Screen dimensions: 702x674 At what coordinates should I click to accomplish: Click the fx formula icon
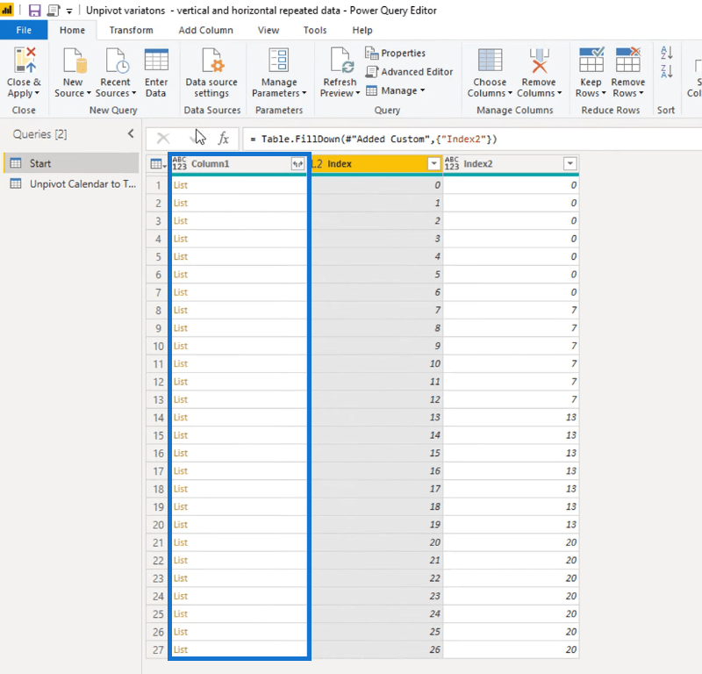click(223, 139)
